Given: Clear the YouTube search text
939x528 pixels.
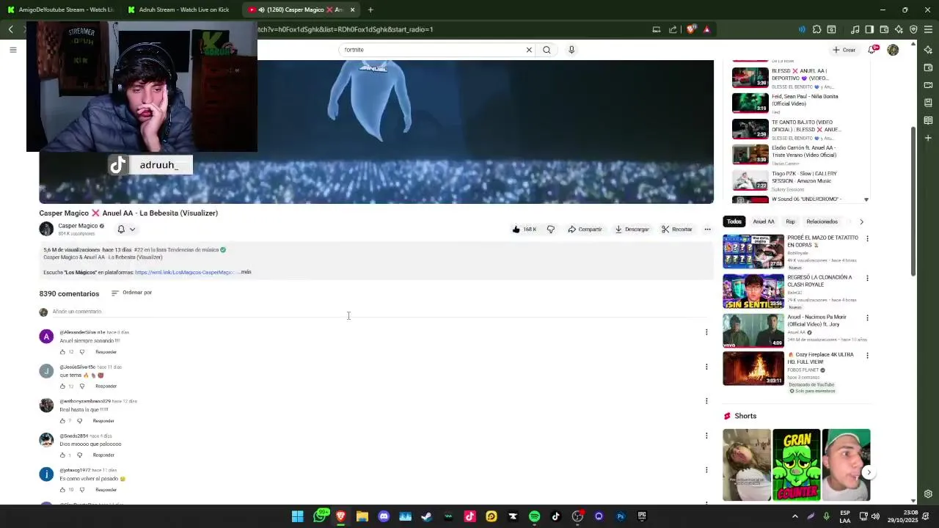Looking at the screenshot, I should click(529, 50).
